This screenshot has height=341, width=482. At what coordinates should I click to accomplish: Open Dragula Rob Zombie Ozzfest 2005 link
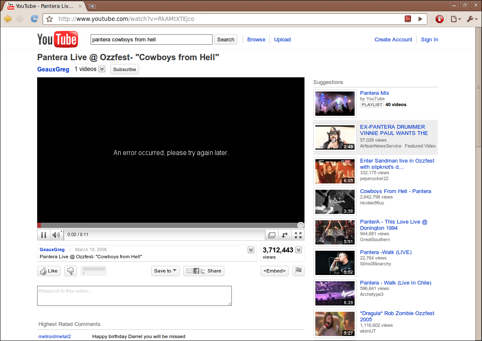[x=397, y=316]
